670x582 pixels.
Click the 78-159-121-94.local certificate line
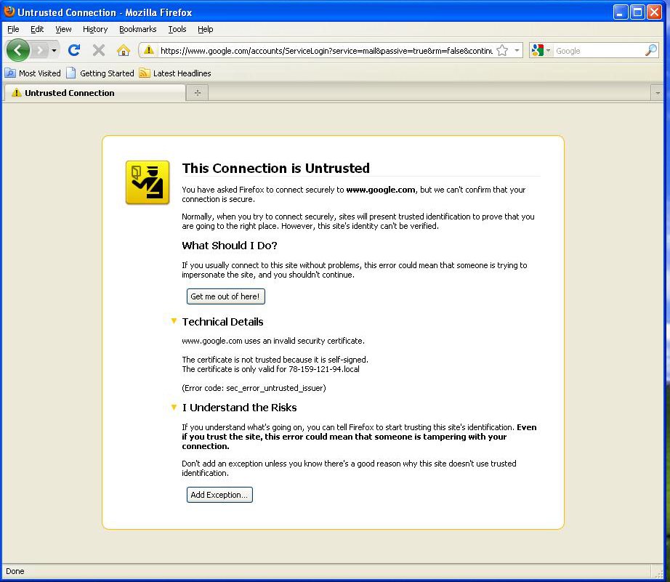270,369
